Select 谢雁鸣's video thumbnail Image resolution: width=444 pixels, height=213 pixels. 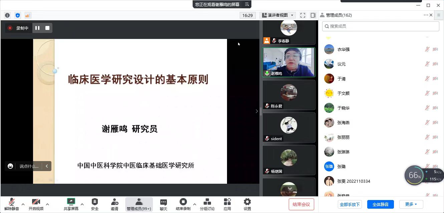289,62
